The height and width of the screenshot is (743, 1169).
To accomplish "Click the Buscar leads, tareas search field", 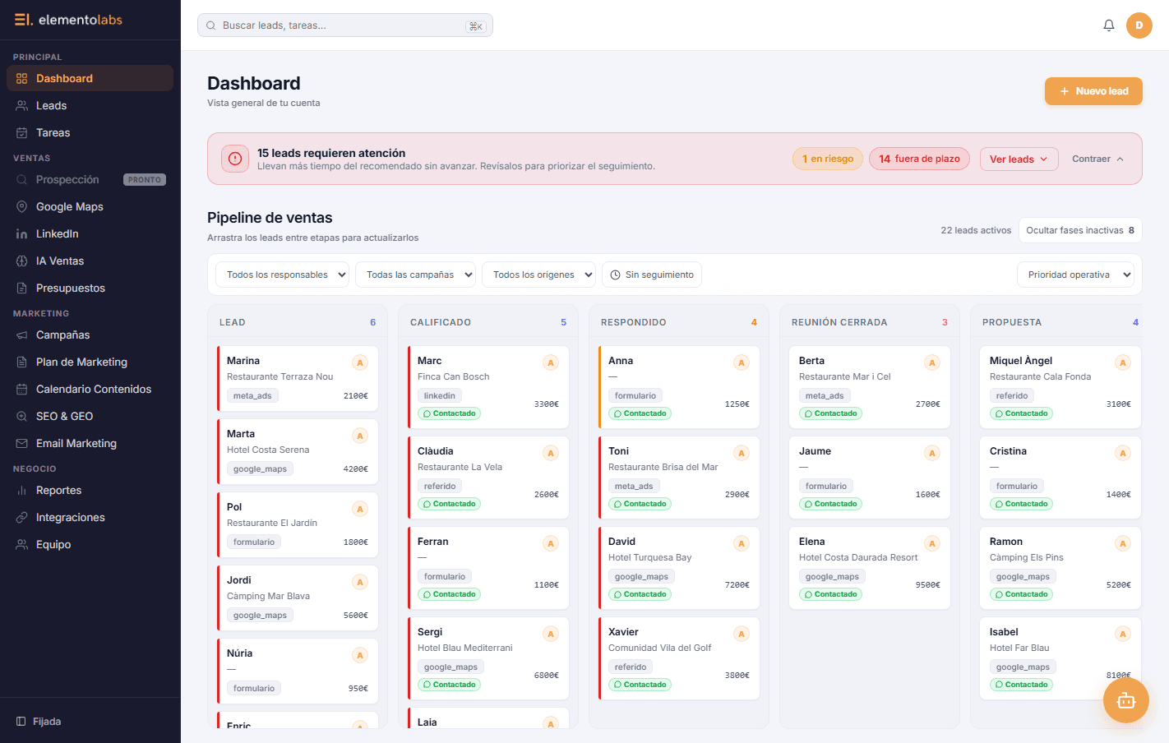I will coord(345,25).
